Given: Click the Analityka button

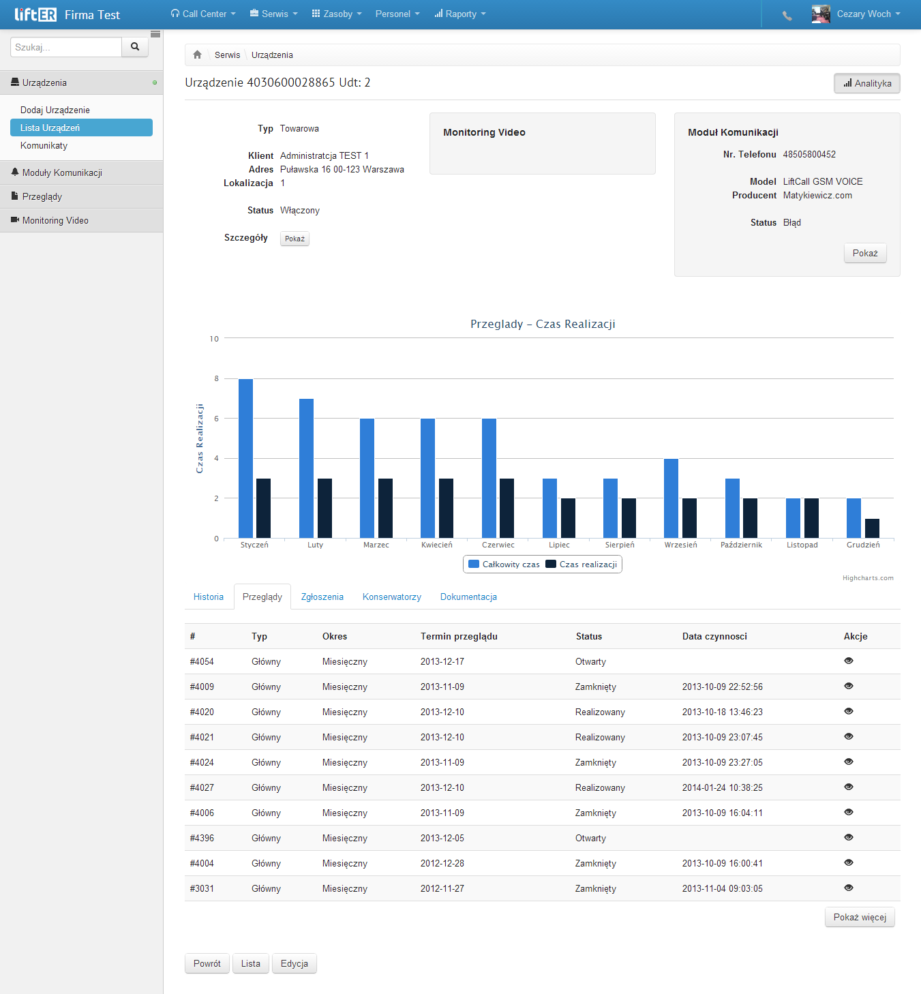Looking at the screenshot, I should coord(867,83).
